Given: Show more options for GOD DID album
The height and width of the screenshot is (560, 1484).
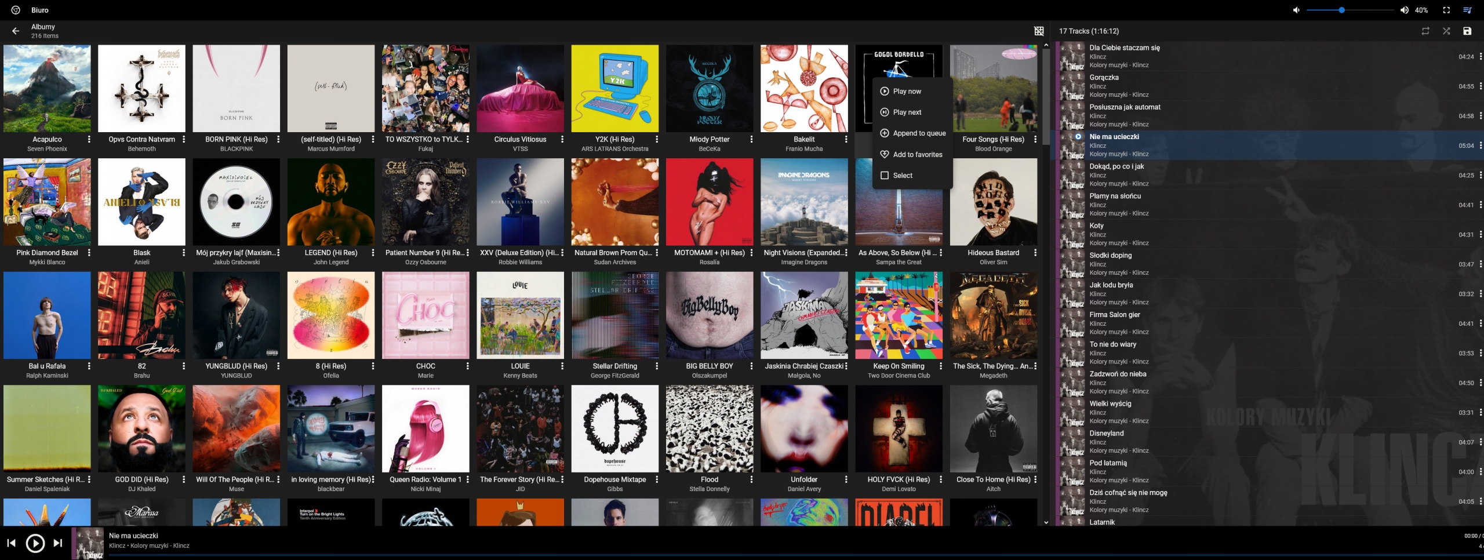Looking at the screenshot, I should (184, 479).
